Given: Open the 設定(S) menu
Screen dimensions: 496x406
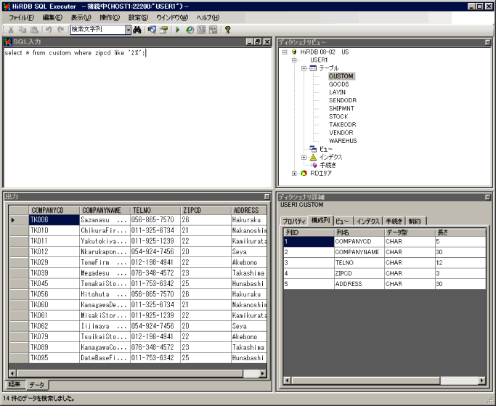Looking at the screenshot, I should point(139,17).
